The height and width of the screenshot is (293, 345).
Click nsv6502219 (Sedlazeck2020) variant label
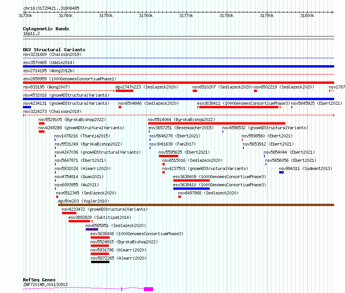click(284, 87)
